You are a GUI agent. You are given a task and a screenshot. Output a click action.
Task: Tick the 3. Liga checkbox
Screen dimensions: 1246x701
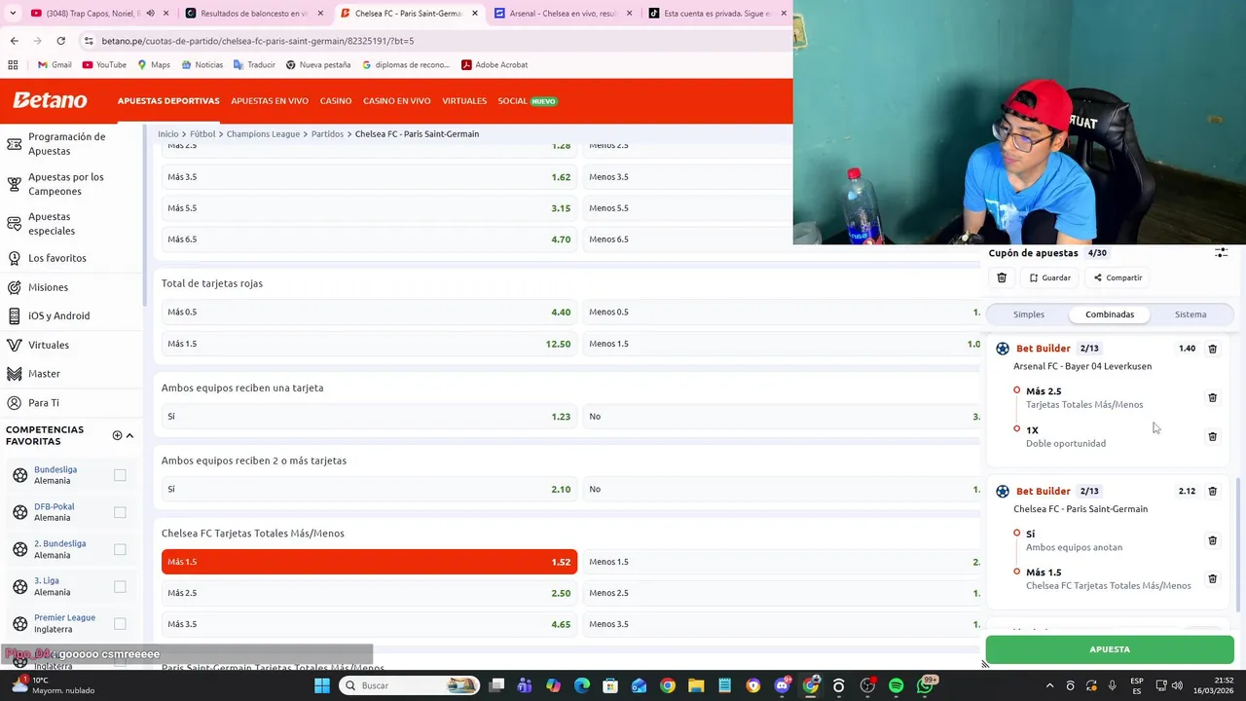[120, 586]
